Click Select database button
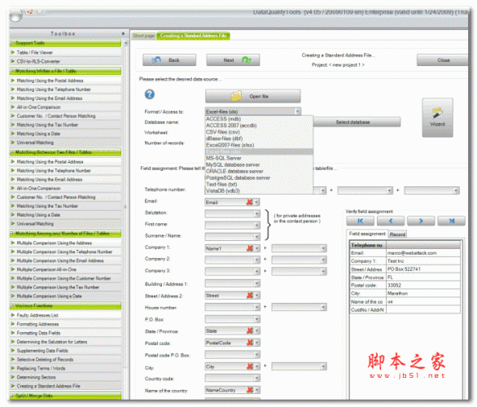 (x=357, y=122)
